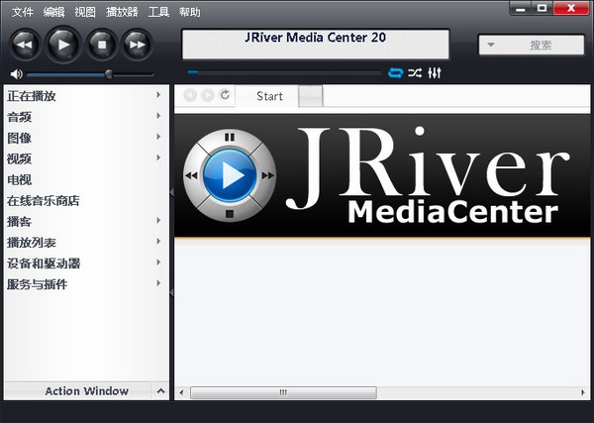Click the horizontal scrollbar thumb
The image size is (594, 423).
tap(283, 392)
